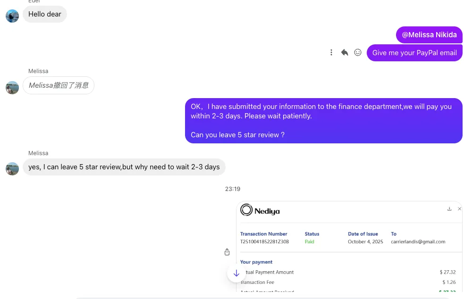464x299 pixels.
Task: Add emoji reaction to the PayPal email message
Action: 358,53
